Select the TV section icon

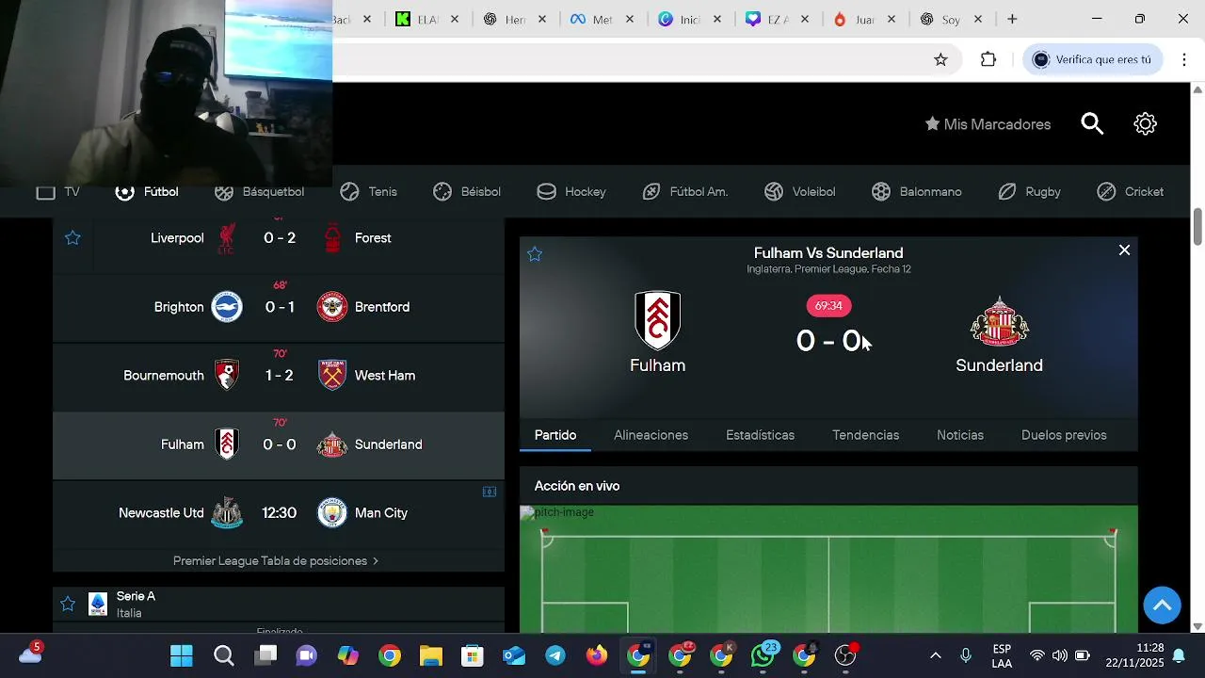(46, 192)
